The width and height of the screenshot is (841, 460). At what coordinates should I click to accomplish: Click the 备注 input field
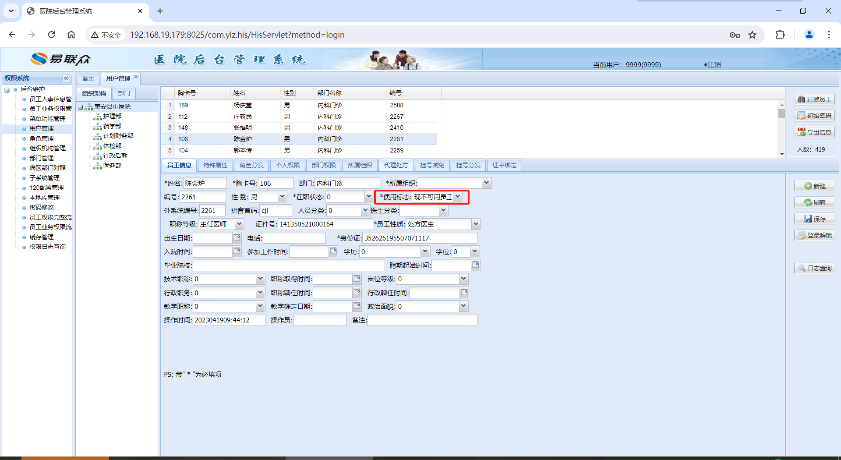point(422,320)
